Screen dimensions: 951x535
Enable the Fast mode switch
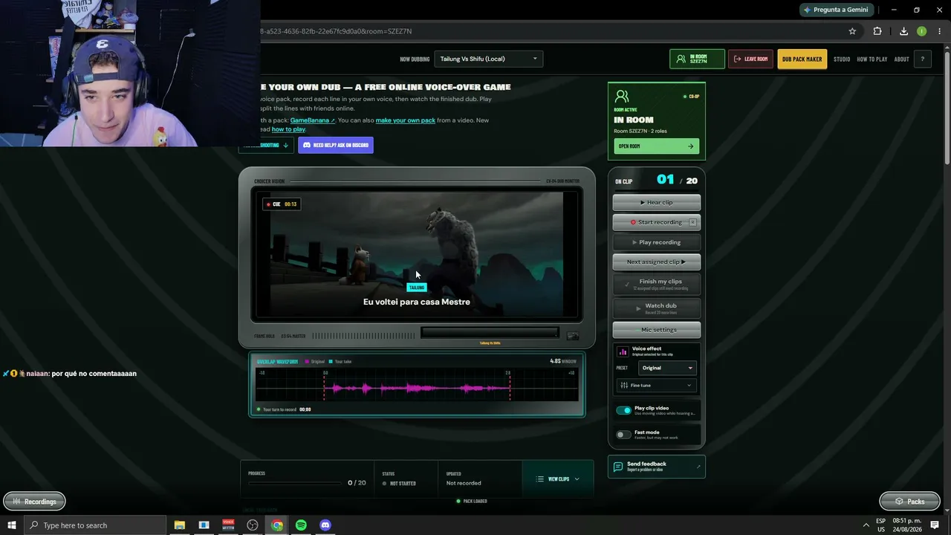pos(623,435)
